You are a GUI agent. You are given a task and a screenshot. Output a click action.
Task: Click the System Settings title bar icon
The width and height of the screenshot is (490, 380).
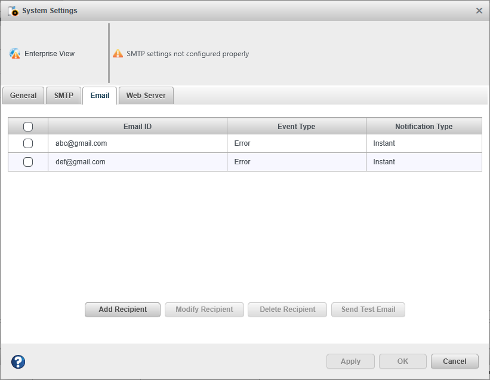tap(13, 11)
